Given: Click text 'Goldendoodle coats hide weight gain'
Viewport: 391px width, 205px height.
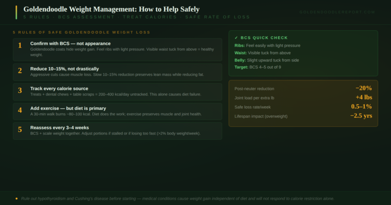Looking at the screenshot, I should coord(63,49).
